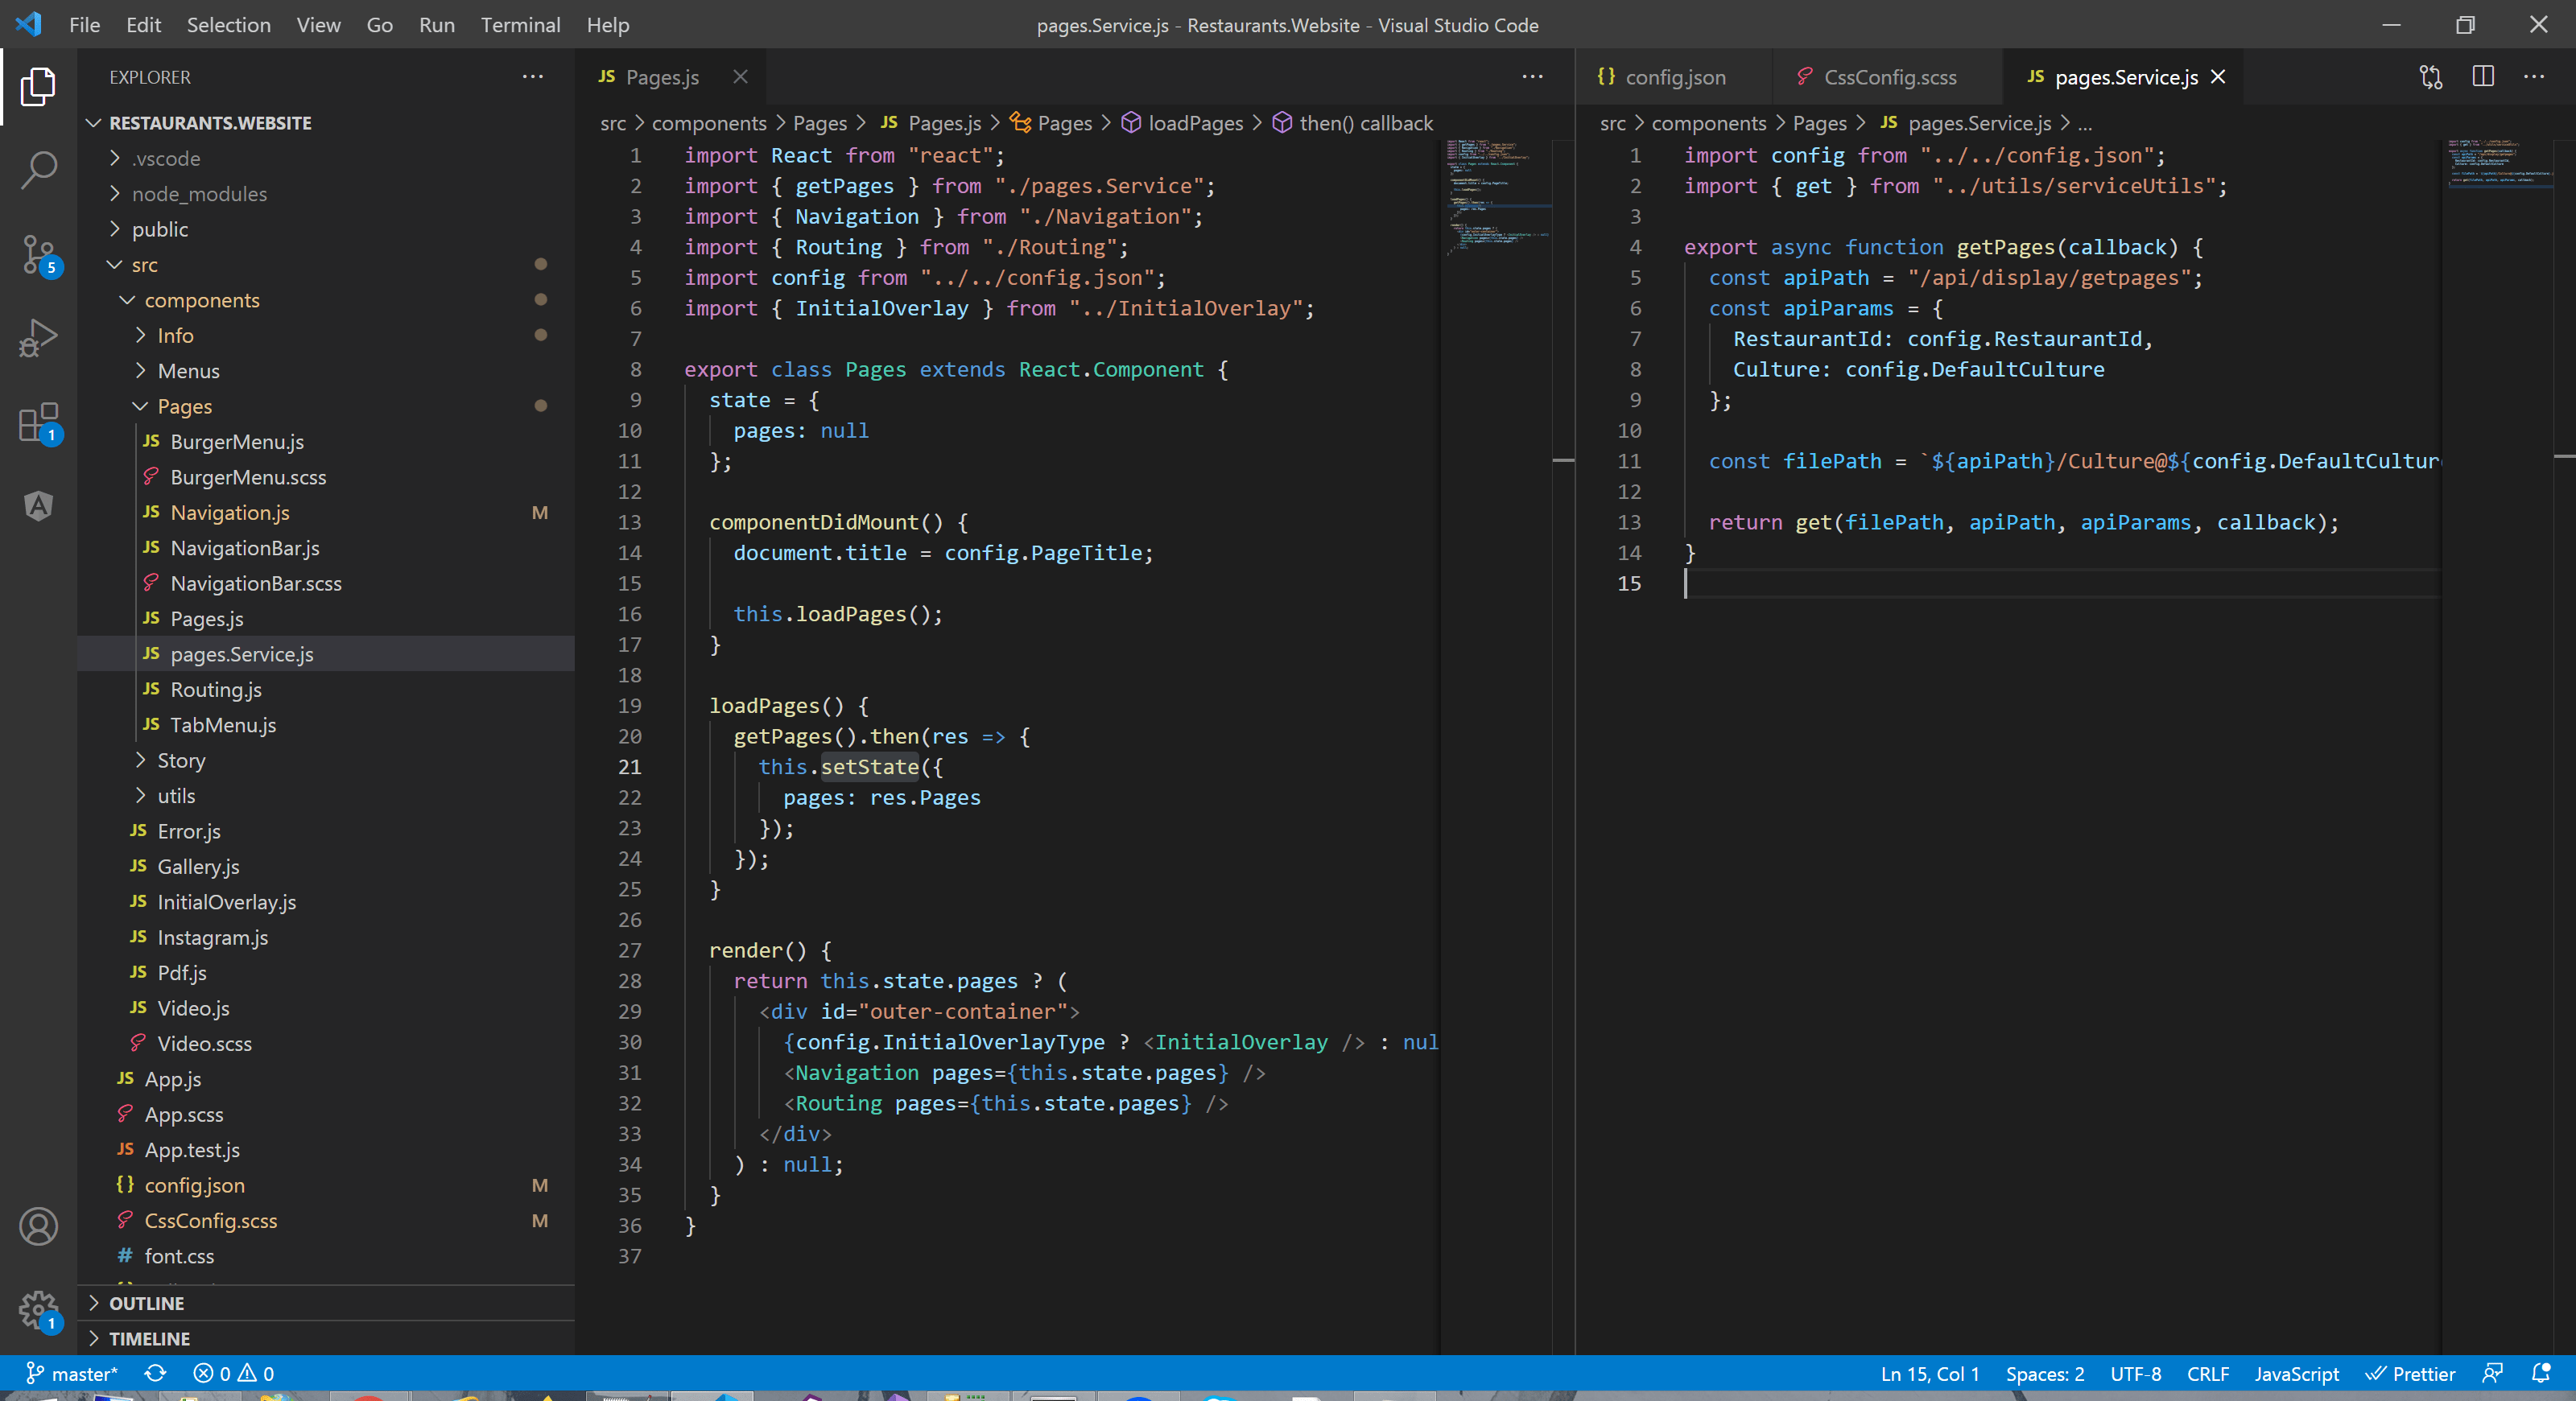Open the File menu
This screenshot has width=2576, height=1401.
point(84,25)
